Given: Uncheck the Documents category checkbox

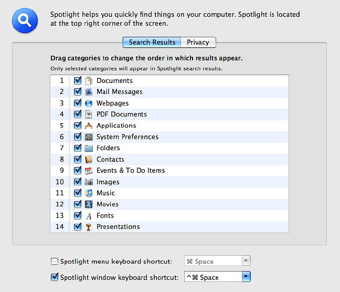Looking at the screenshot, I should [78, 80].
